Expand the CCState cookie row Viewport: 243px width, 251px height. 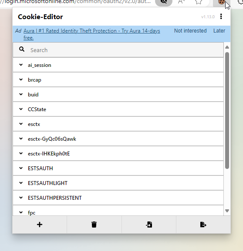(118, 109)
